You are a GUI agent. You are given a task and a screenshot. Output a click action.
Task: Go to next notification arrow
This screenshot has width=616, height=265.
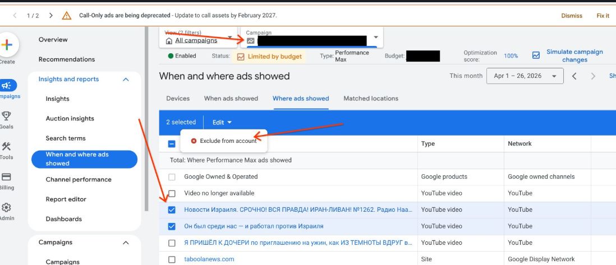pyautogui.click(x=51, y=16)
